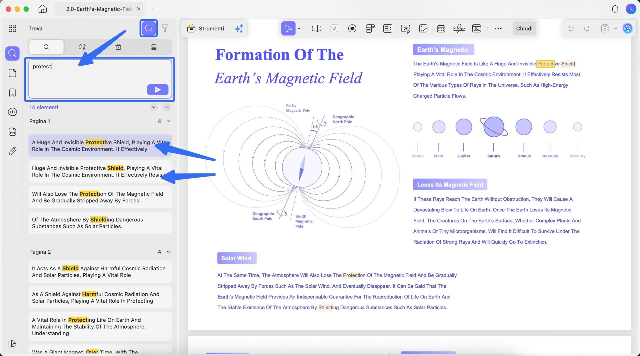Click the search text field containing protect
Screen dimensions: 640x356
87,75
